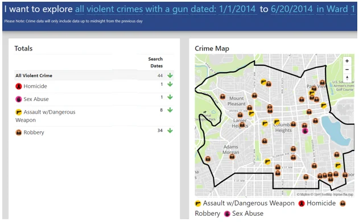Click the All Violent Crime count 44
This screenshot has width=359, height=222.
click(160, 76)
